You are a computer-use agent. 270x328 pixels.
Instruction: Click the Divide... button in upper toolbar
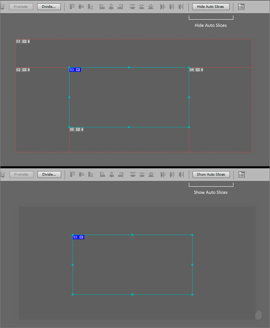coord(49,7)
